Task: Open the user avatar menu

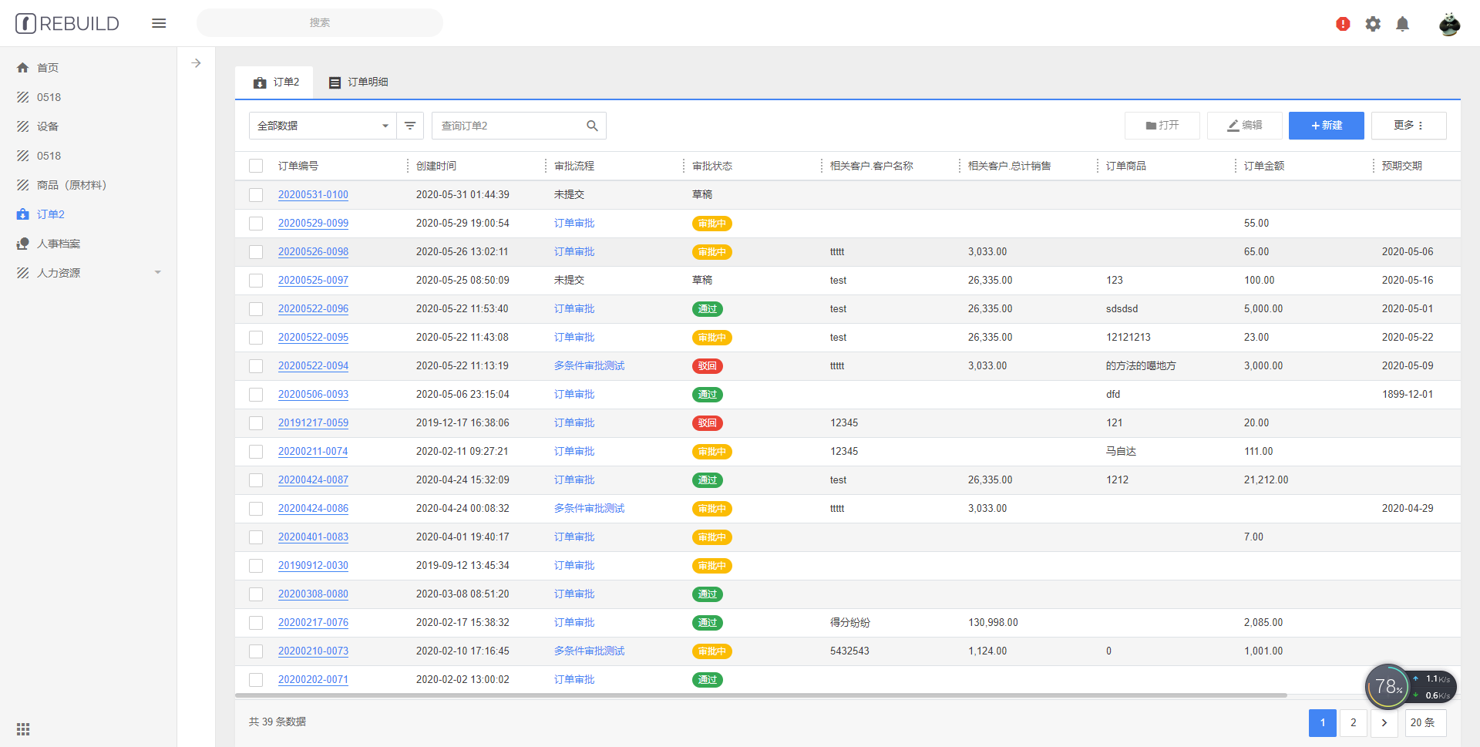Action: (1449, 24)
